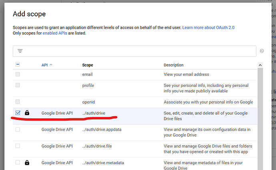Click the lock icon on the drive.metadata row
The height and width of the screenshot is (170, 276).
27,163
